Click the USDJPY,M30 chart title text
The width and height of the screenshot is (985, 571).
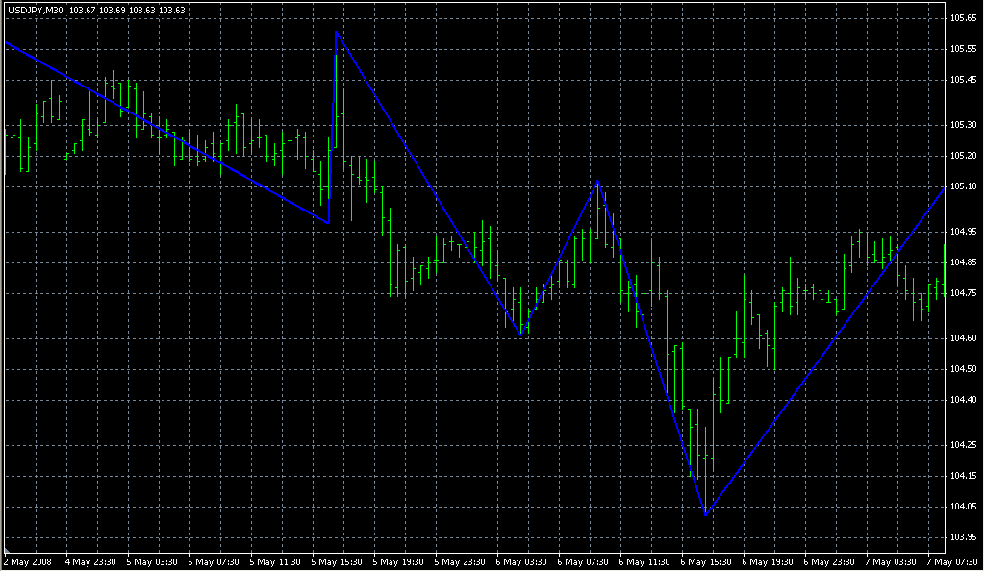[36, 10]
